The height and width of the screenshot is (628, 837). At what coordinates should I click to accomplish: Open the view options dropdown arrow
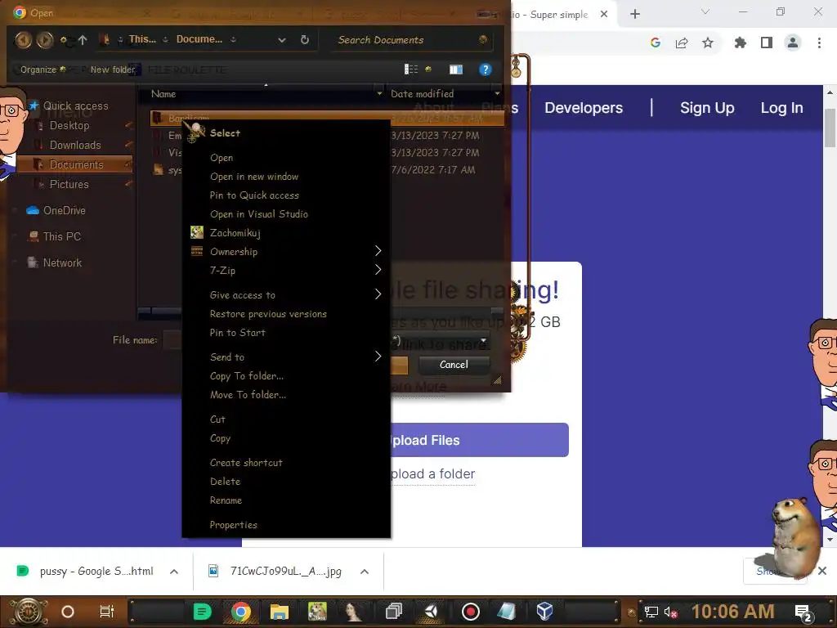pyautogui.click(x=427, y=69)
